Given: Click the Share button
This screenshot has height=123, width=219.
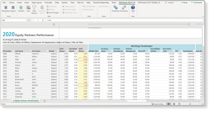Looking at the screenshot, I should coord(184,2).
